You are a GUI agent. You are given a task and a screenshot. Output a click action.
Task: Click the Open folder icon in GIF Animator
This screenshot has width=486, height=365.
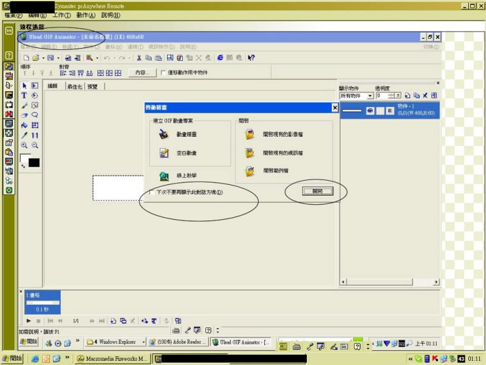(x=36, y=58)
